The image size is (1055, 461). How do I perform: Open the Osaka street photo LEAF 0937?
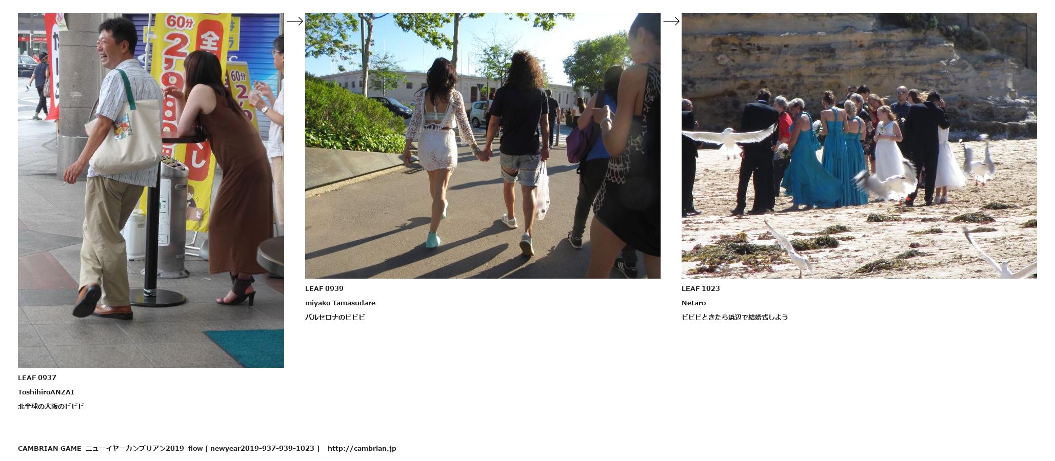151,190
